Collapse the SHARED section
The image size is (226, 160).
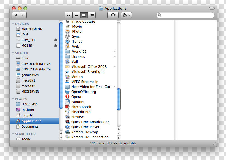(x=13, y=53)
